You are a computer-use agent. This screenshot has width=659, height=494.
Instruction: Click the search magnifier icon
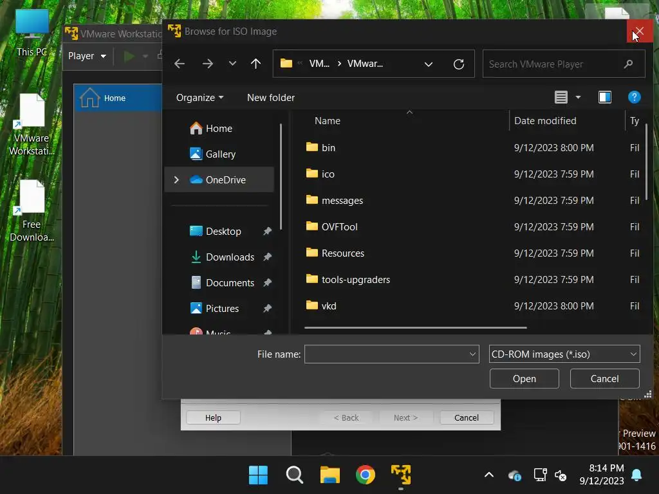pyautogui.click(x=628, y=64)
